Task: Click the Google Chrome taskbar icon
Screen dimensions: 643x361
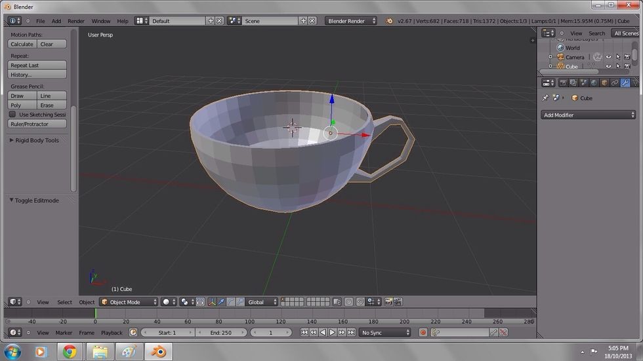Action: tap(70, 352)
